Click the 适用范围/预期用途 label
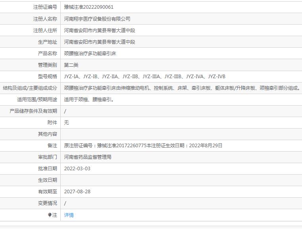302x229 pixels. [37, 100]
